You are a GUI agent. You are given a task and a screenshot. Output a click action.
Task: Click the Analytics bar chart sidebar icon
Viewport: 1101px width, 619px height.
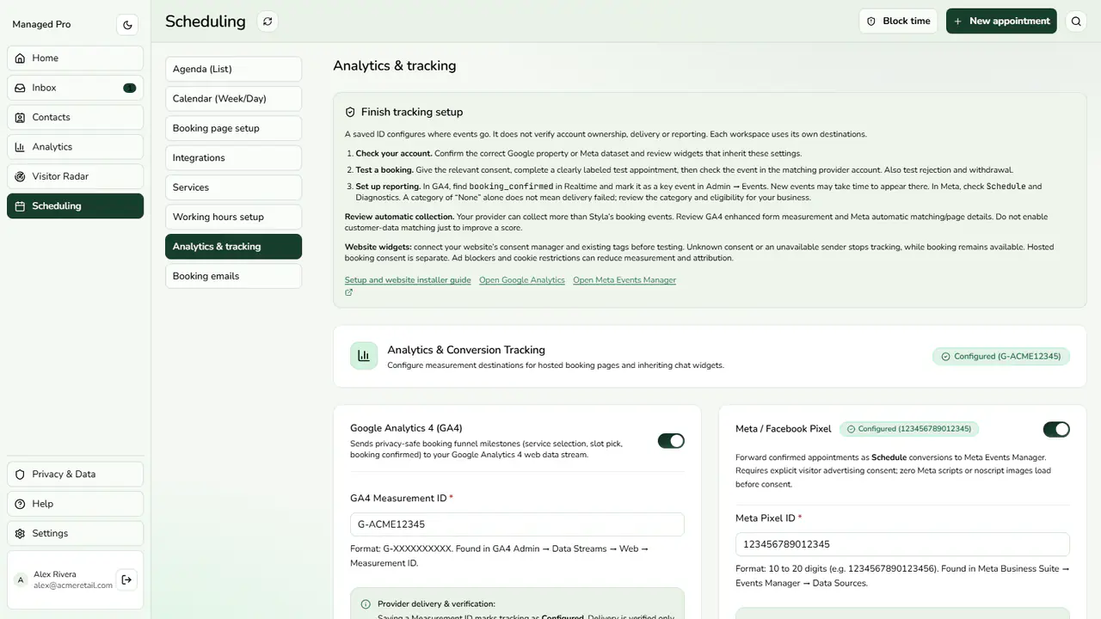[x=21, y=147]
